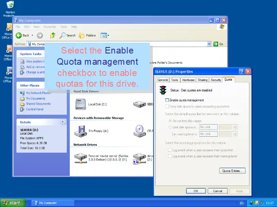Viewport: 277px width, 207px height.
Task: Open Shared Documents link
Action: 39,103
